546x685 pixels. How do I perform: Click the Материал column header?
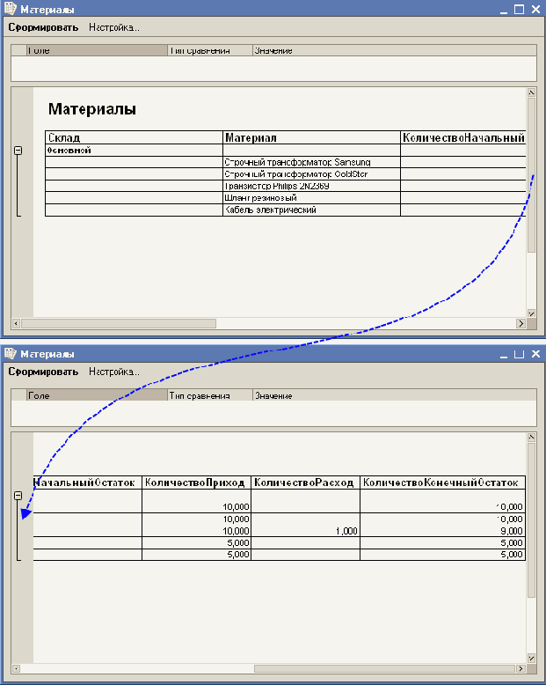[x=310, y=138]
